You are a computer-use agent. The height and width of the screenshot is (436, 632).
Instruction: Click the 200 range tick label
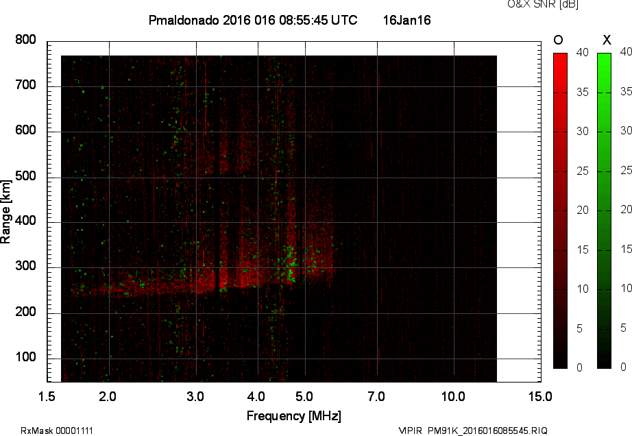(x=25, y=311)
